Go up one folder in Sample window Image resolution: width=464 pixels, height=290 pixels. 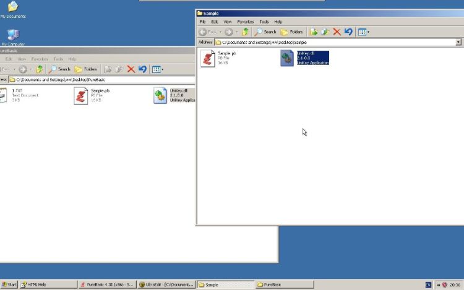click(246, 32)
